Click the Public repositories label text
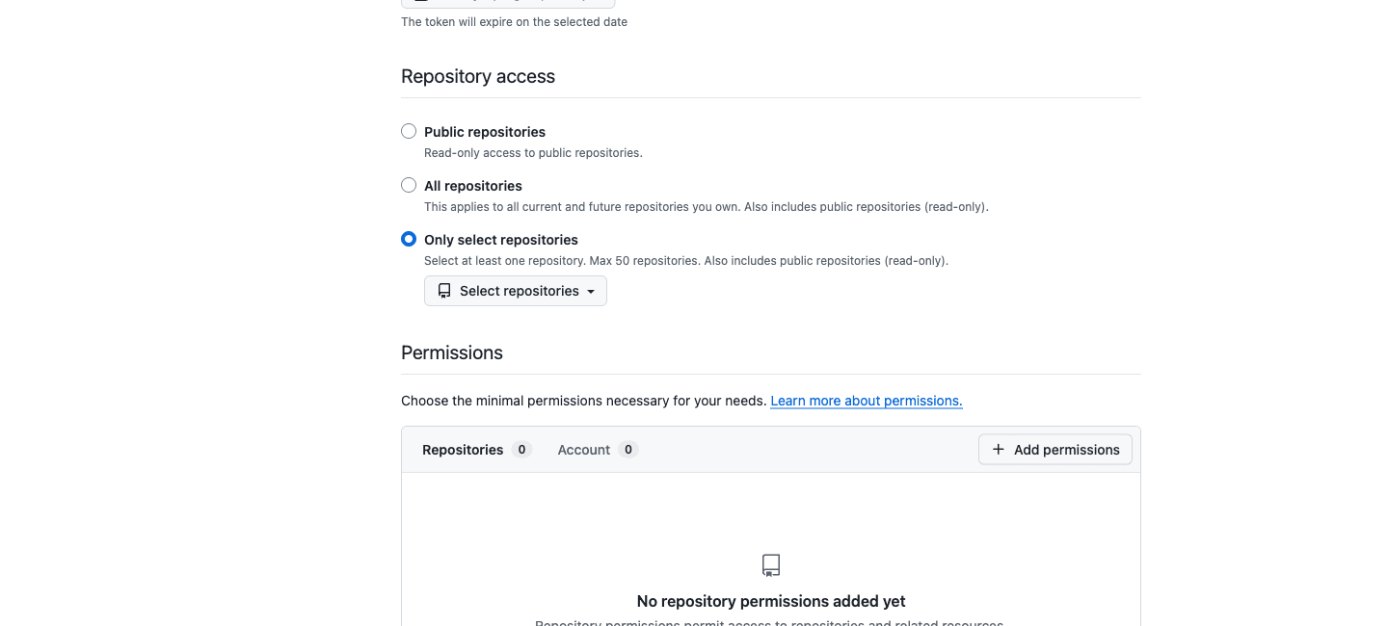 click(485, 132)
